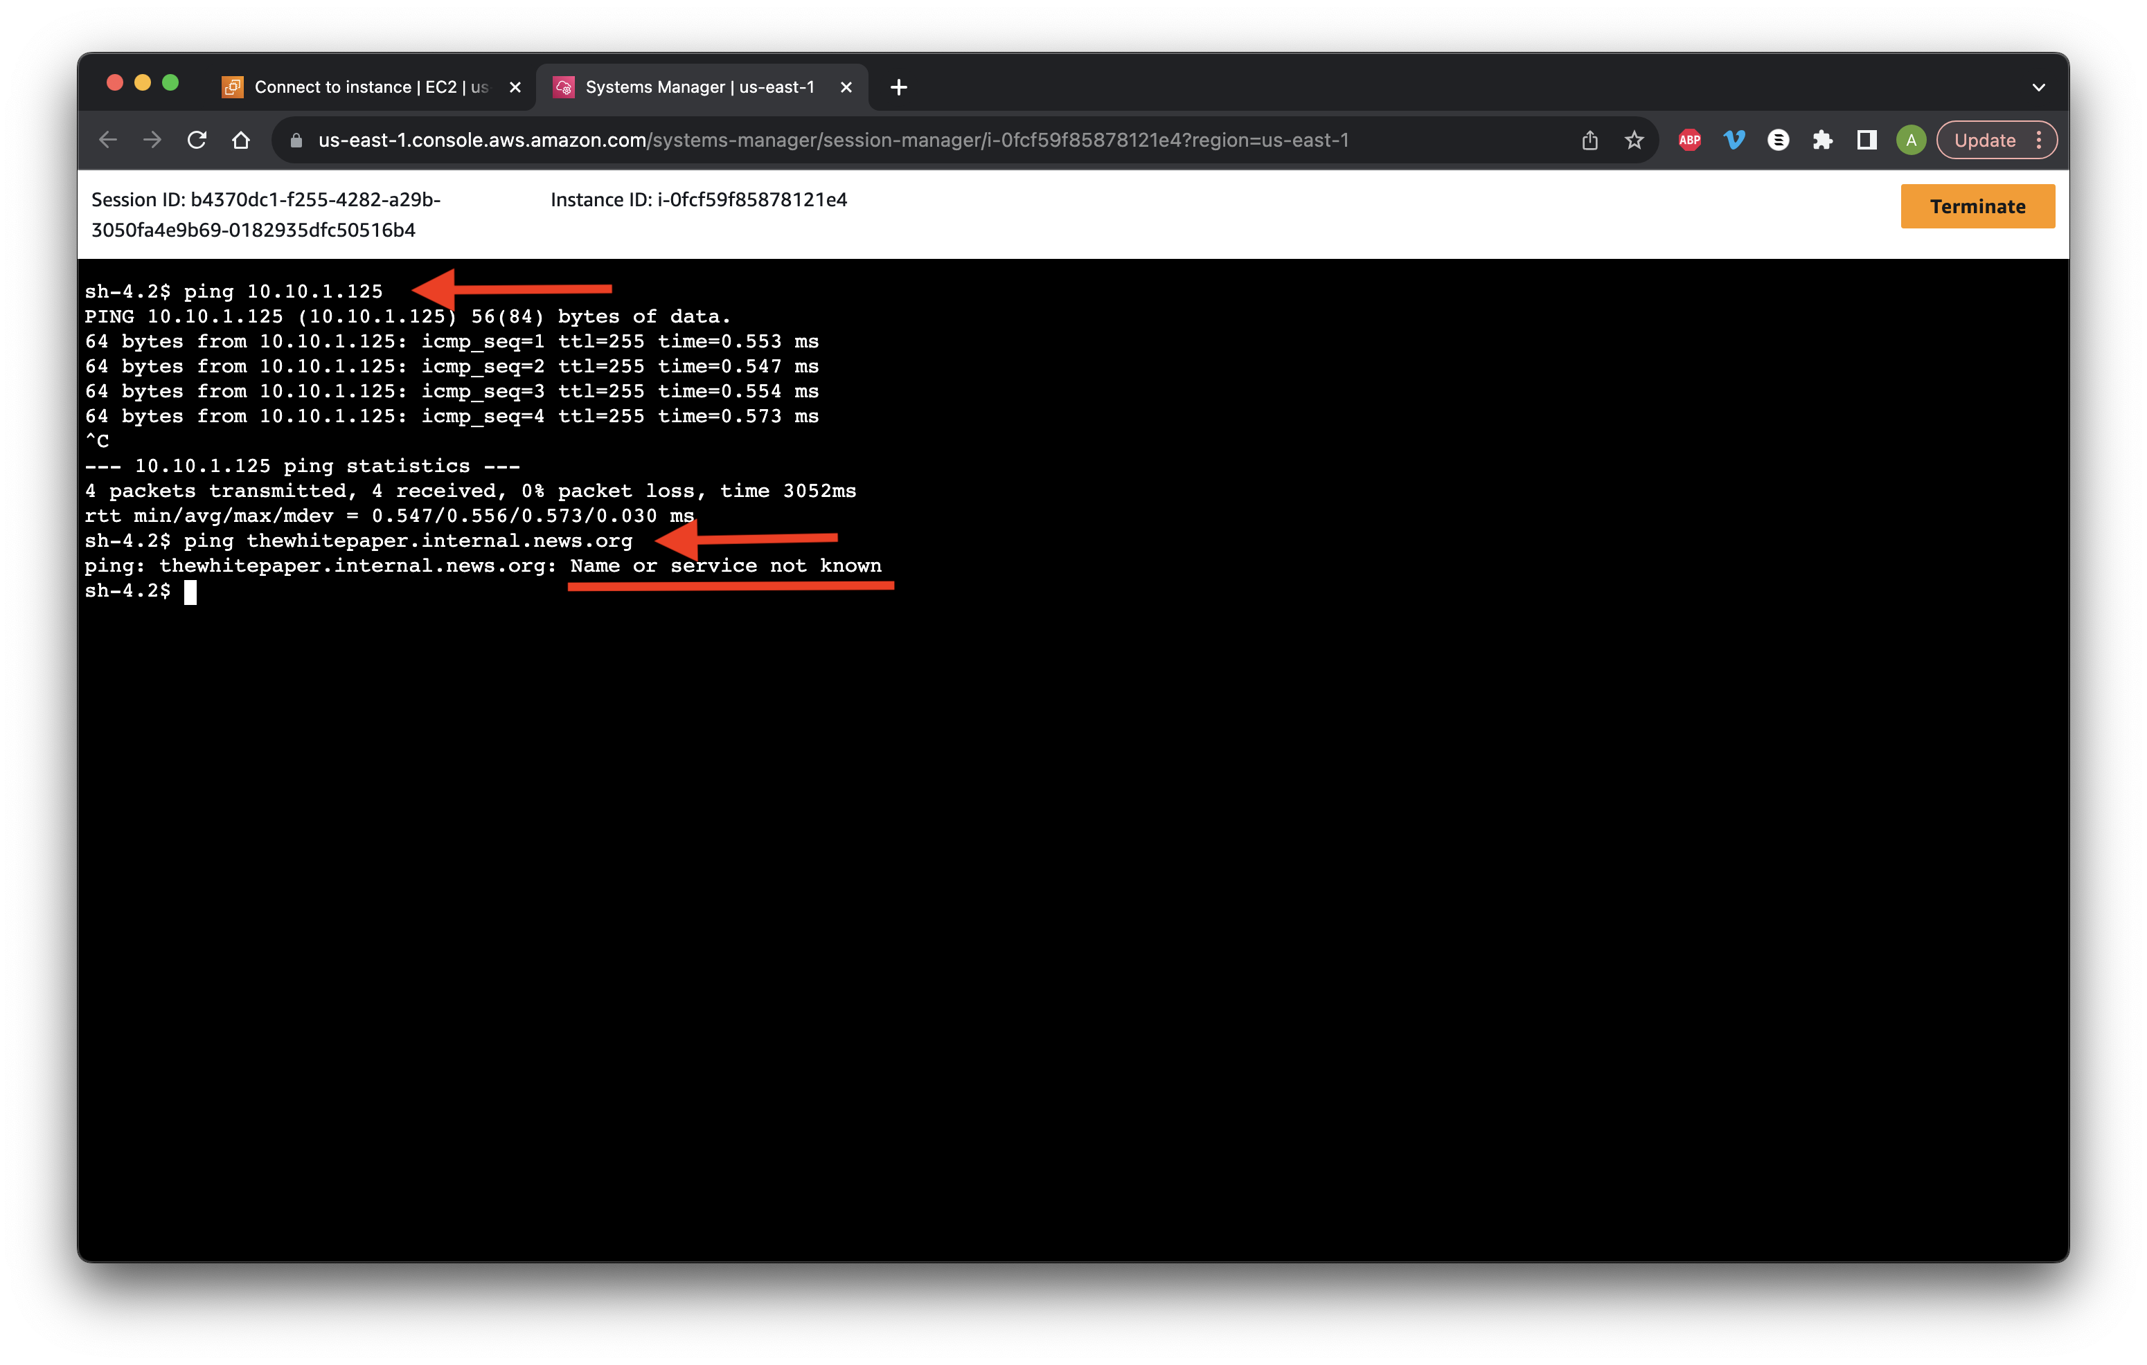Reload the Session Manager page

click(x=197, y=140)
